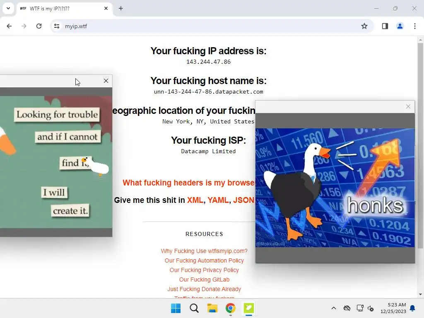This screenshot has height=318, width=424.
Task: Open the clock showing 5:23 AM
Action: [x=393, y=308]
